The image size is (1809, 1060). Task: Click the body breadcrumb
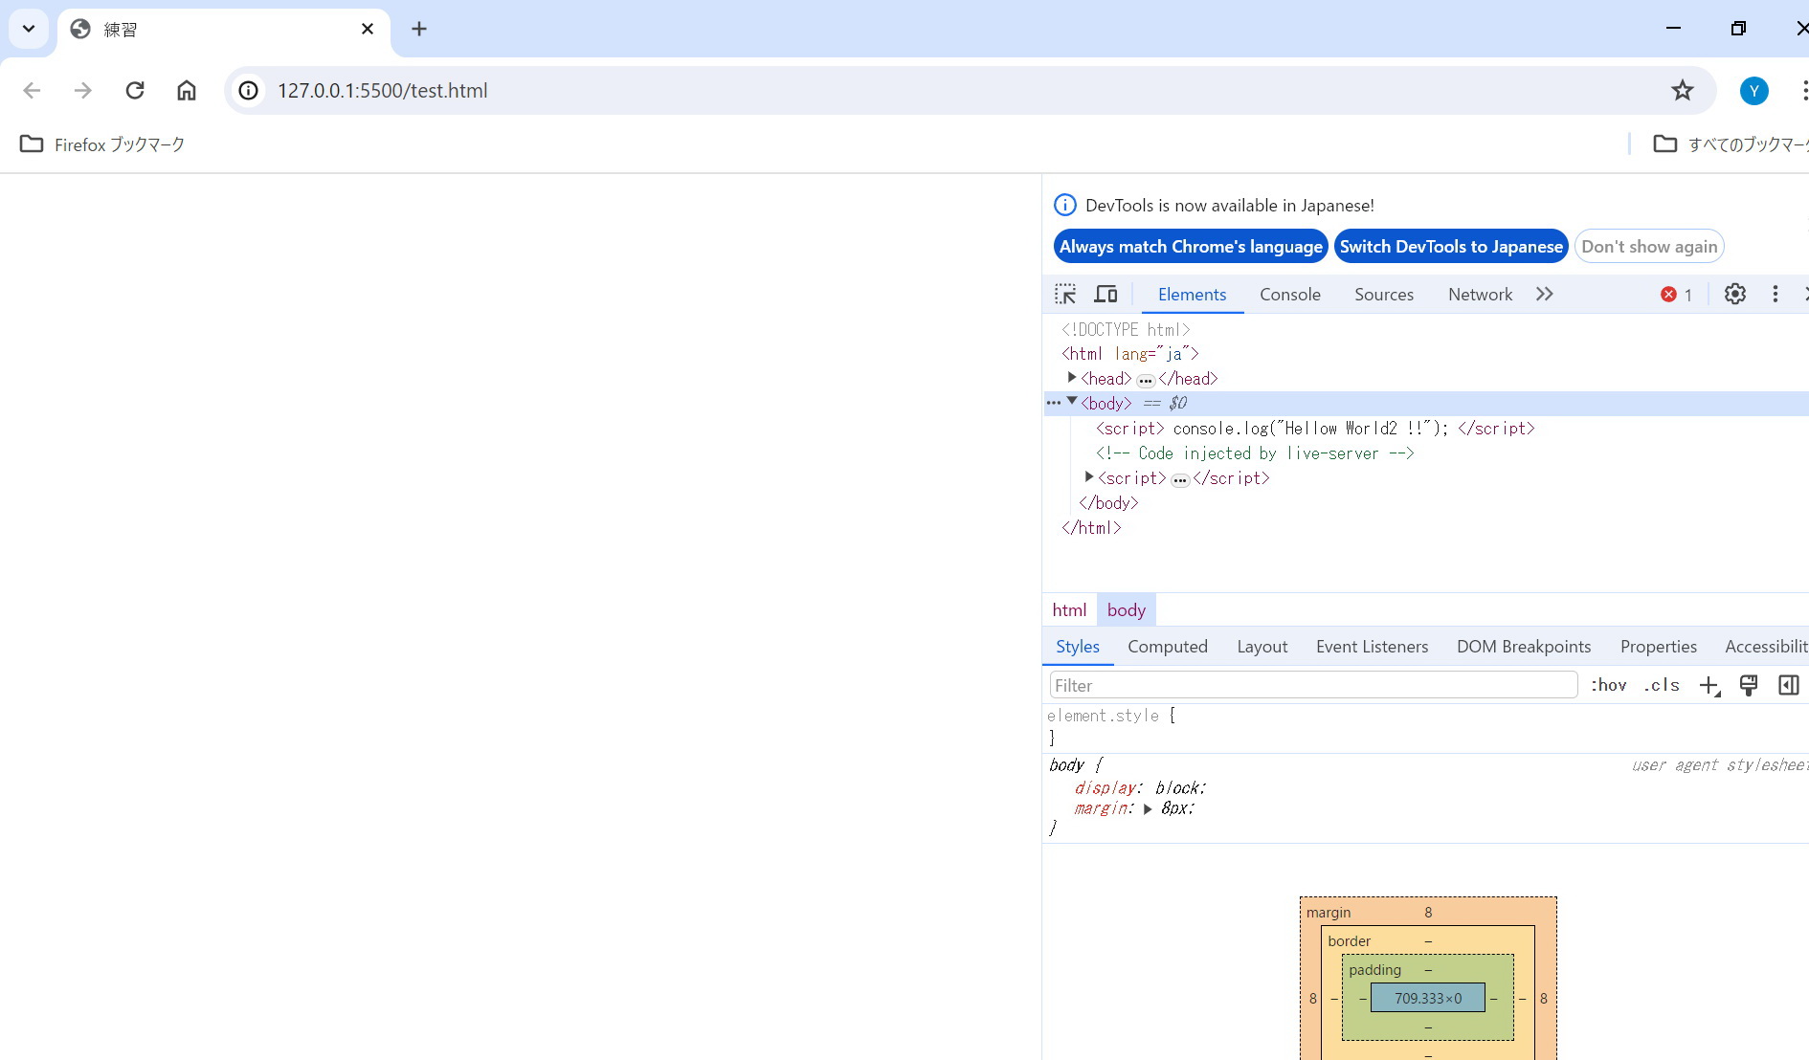[1127, 610]
